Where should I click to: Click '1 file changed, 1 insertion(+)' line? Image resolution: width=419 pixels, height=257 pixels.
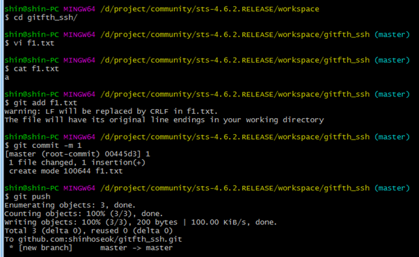click(x=77, y=163)
